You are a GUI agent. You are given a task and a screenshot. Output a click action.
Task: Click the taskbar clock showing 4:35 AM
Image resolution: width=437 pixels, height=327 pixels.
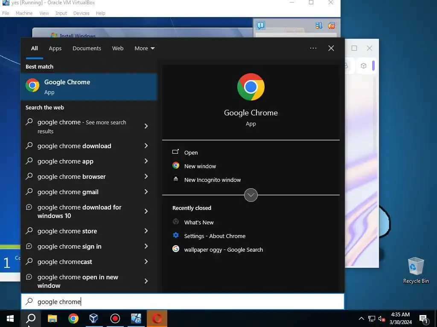pos(400,318)
